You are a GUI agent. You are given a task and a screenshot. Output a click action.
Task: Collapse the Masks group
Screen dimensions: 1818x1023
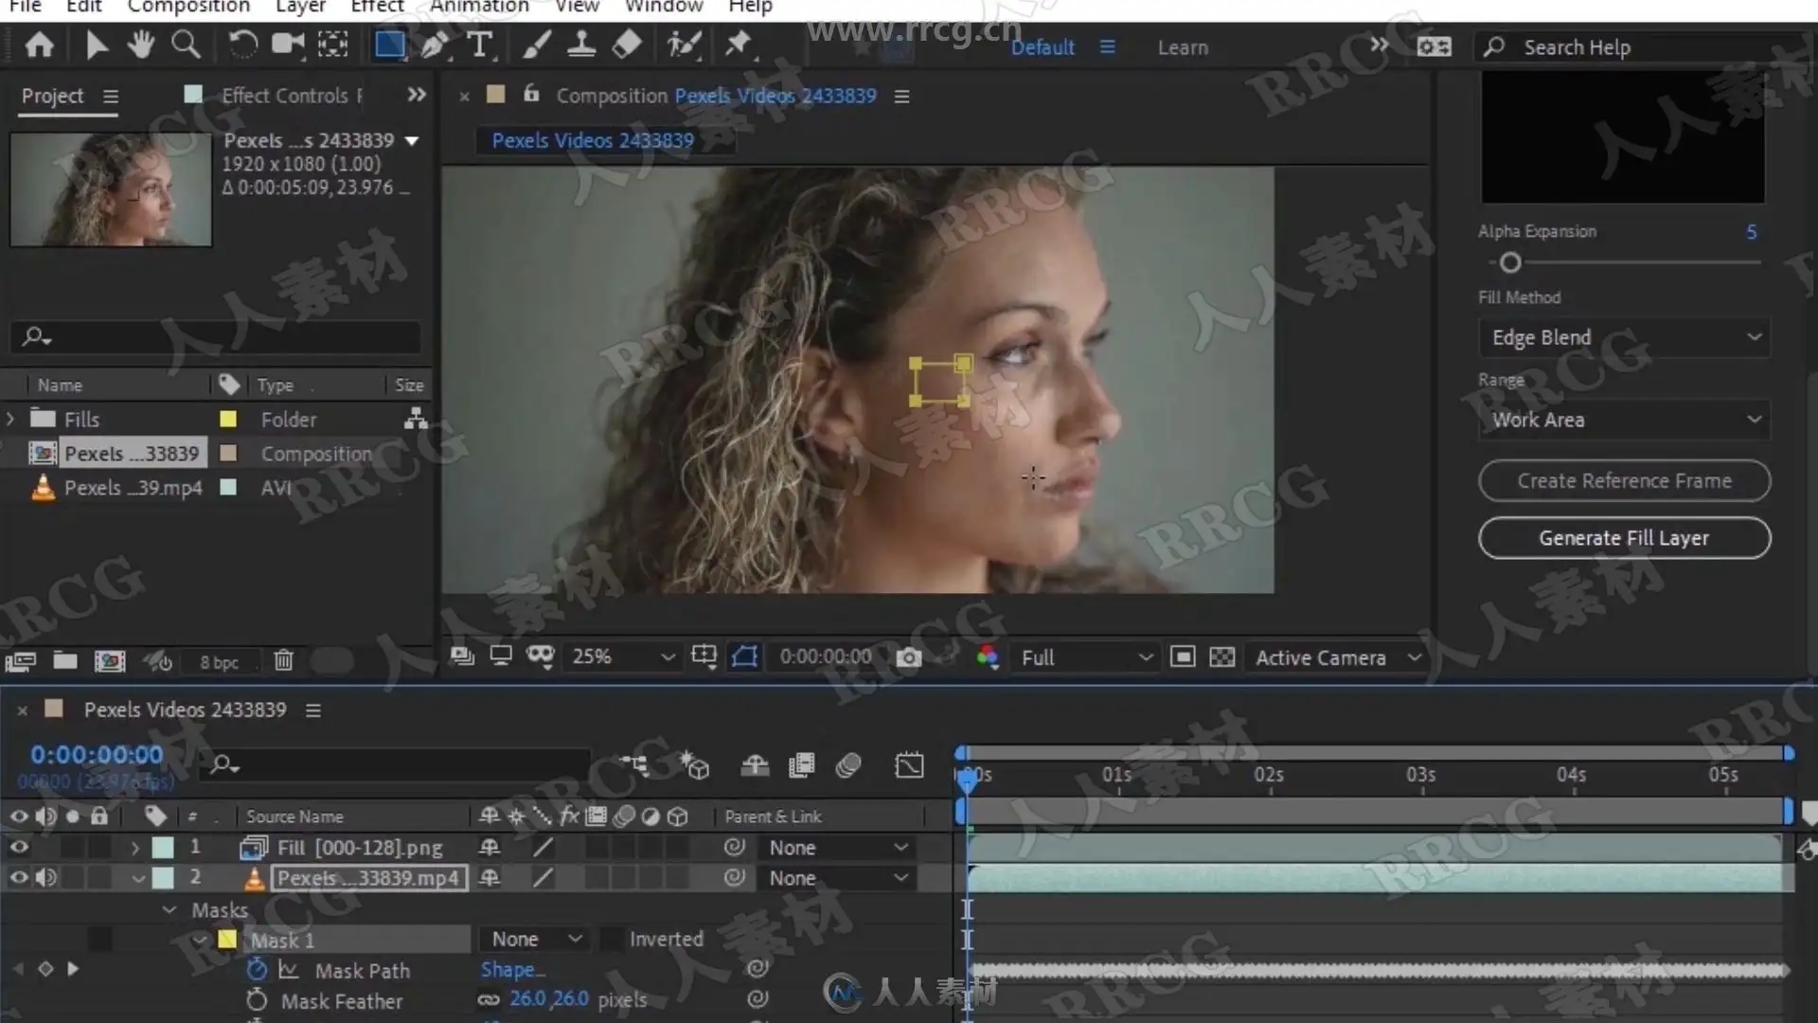(x=169, y=909)
